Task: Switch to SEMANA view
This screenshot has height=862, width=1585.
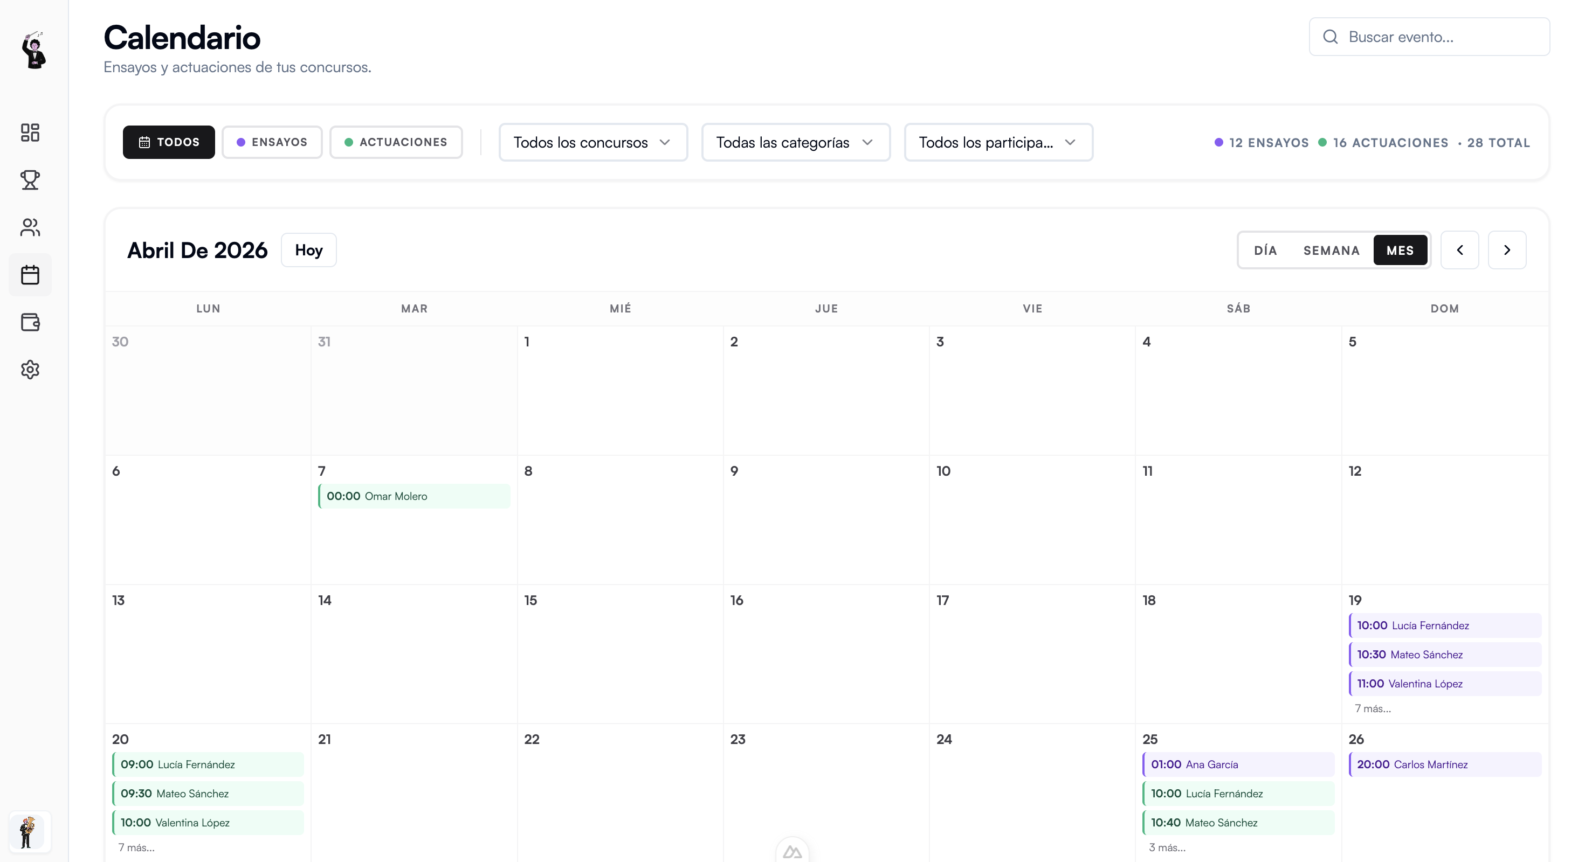Action: (x=1332, y=250)
